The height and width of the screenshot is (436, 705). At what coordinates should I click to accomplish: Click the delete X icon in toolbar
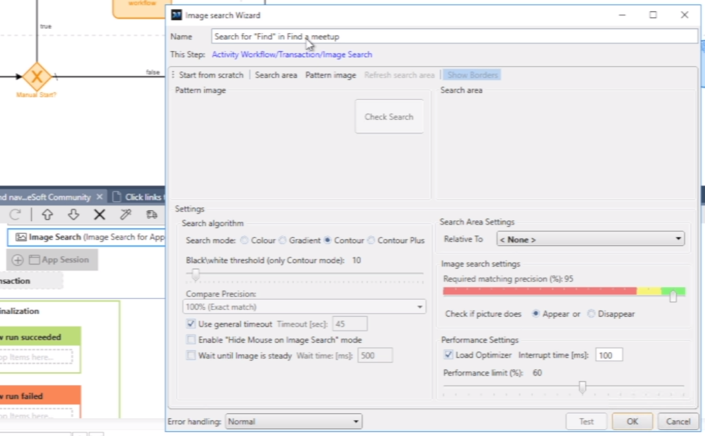point(99,214)
